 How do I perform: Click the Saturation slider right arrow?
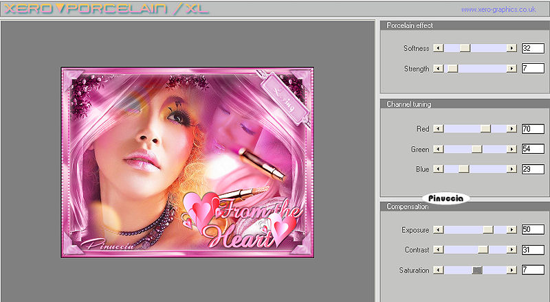511,270
